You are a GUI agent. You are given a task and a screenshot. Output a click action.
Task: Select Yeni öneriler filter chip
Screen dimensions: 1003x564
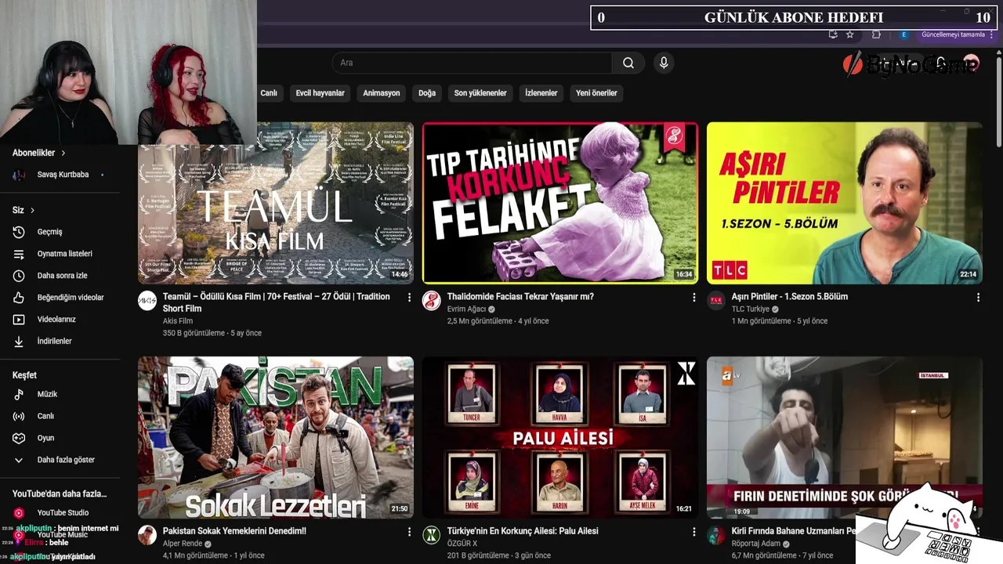point(596,93)
